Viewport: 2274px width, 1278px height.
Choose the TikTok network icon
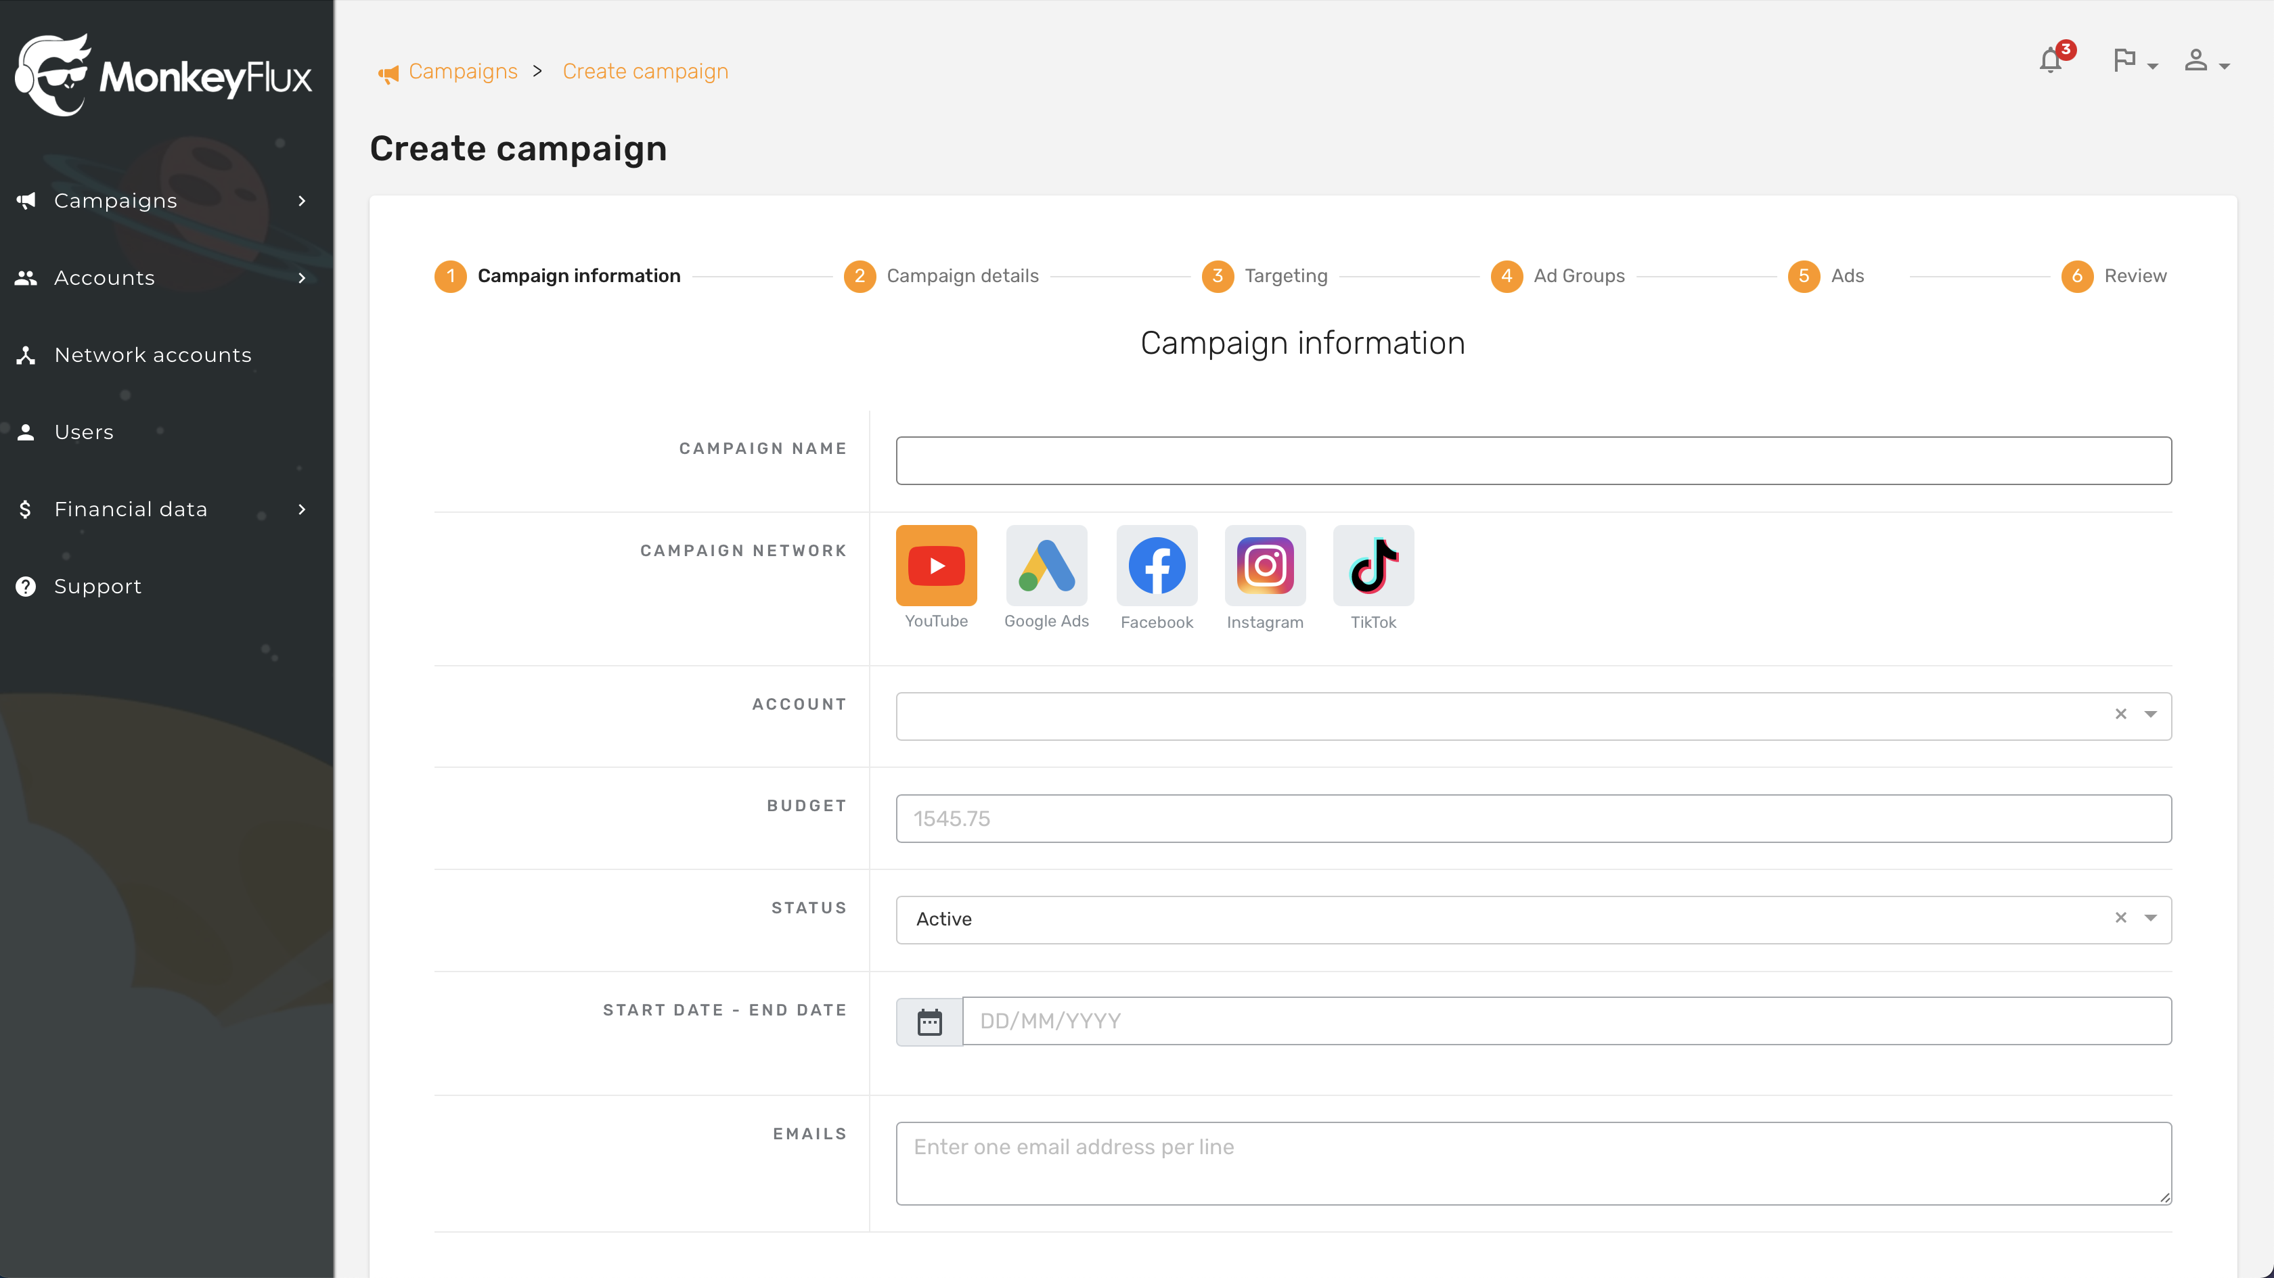tap(1373, 566)
